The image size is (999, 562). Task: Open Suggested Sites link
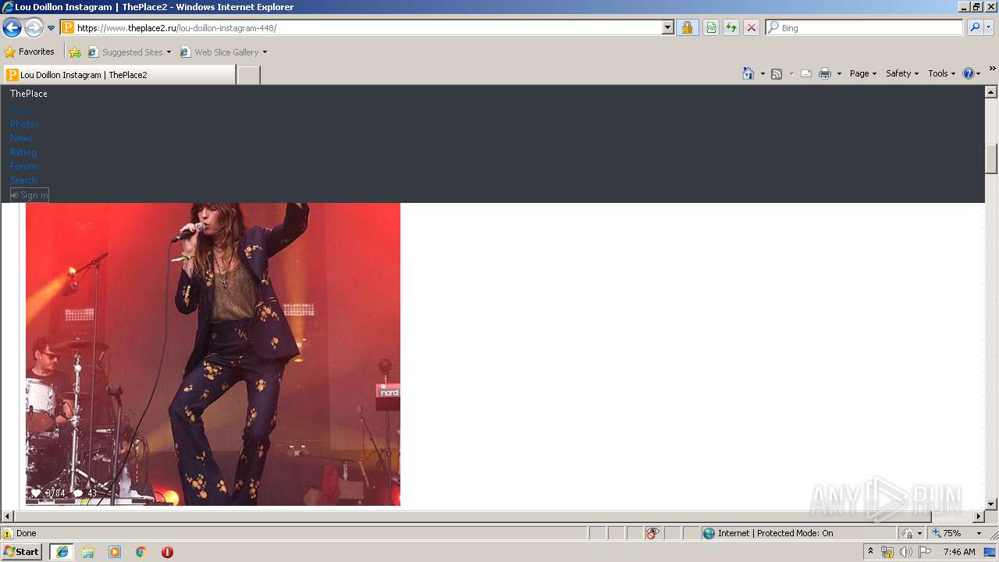click(129, 52)
